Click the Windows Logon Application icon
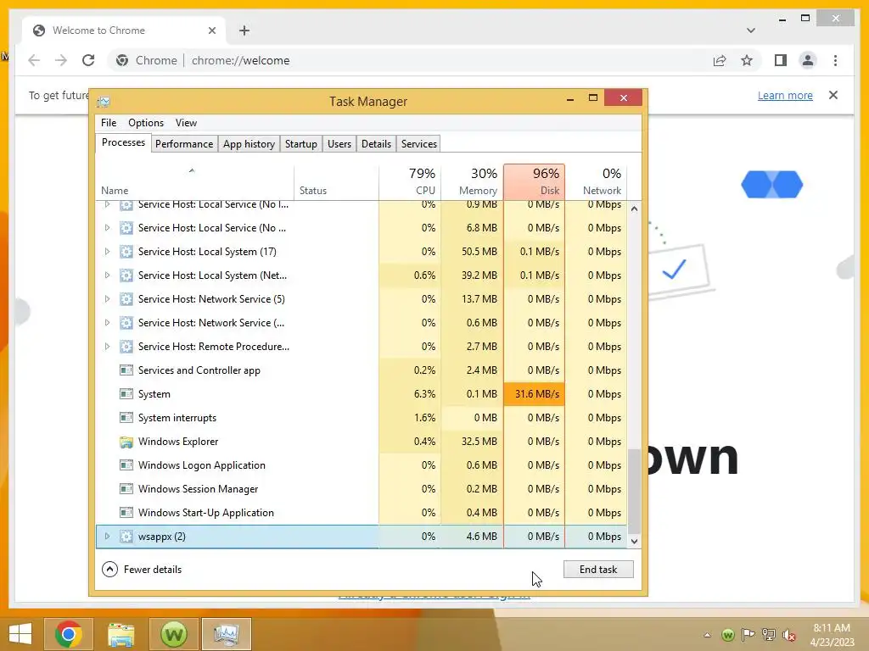This screenshot has height=651, width=869. coord(126,465)
